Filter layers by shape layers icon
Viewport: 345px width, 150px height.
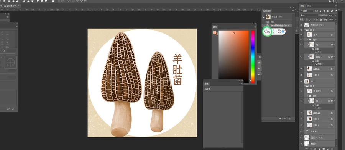tap(328, 11)
